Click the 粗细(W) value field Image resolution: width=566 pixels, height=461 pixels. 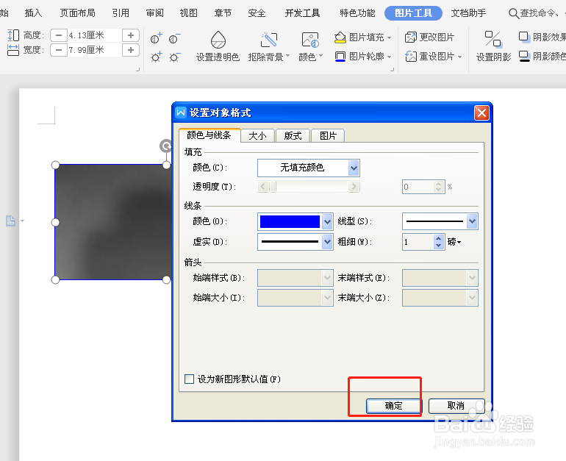[x=418, y=241]
